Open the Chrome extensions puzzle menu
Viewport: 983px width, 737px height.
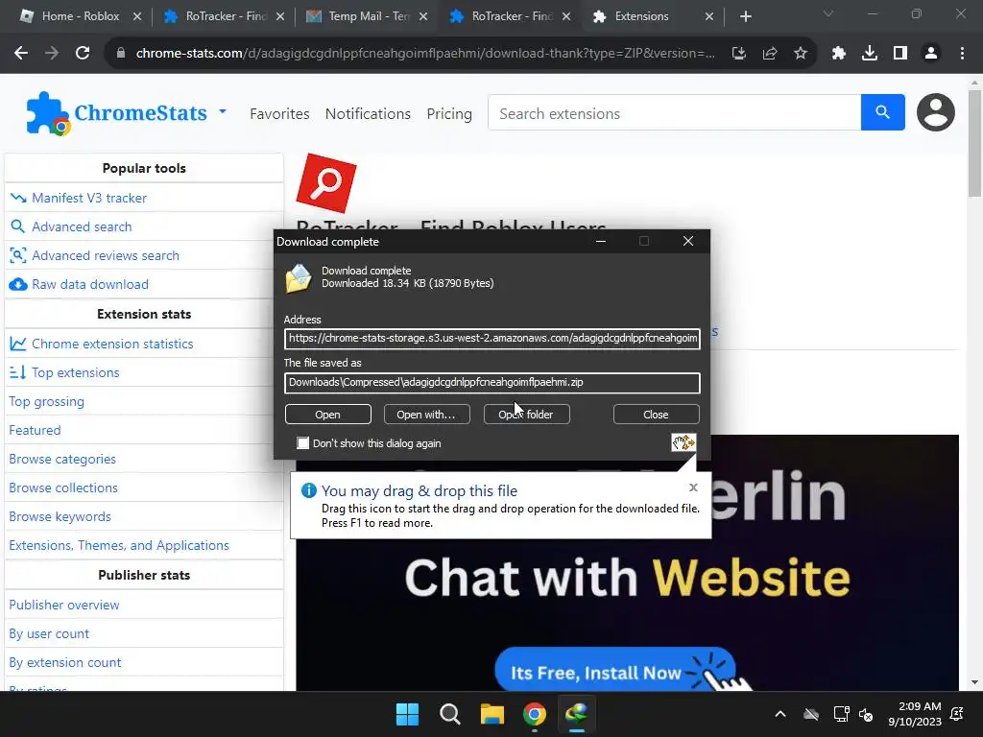(839, 54)
